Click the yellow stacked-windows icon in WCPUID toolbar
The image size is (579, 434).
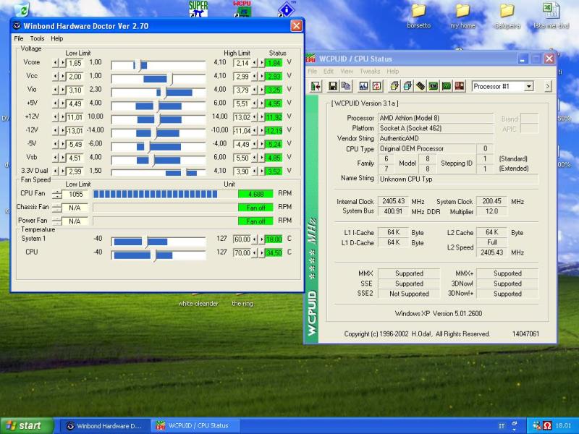[x=394, y=86]
